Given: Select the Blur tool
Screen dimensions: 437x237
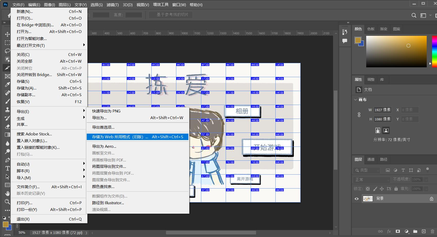Looking at the screenshot, I should (x=7, y=143).
